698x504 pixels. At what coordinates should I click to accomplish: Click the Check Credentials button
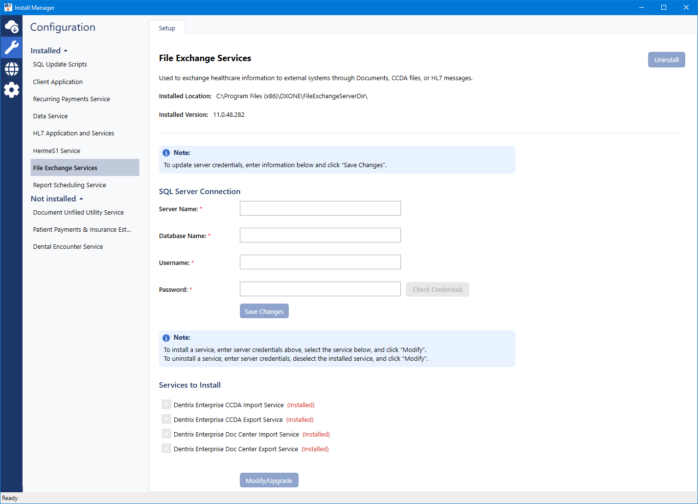[437, 289]
